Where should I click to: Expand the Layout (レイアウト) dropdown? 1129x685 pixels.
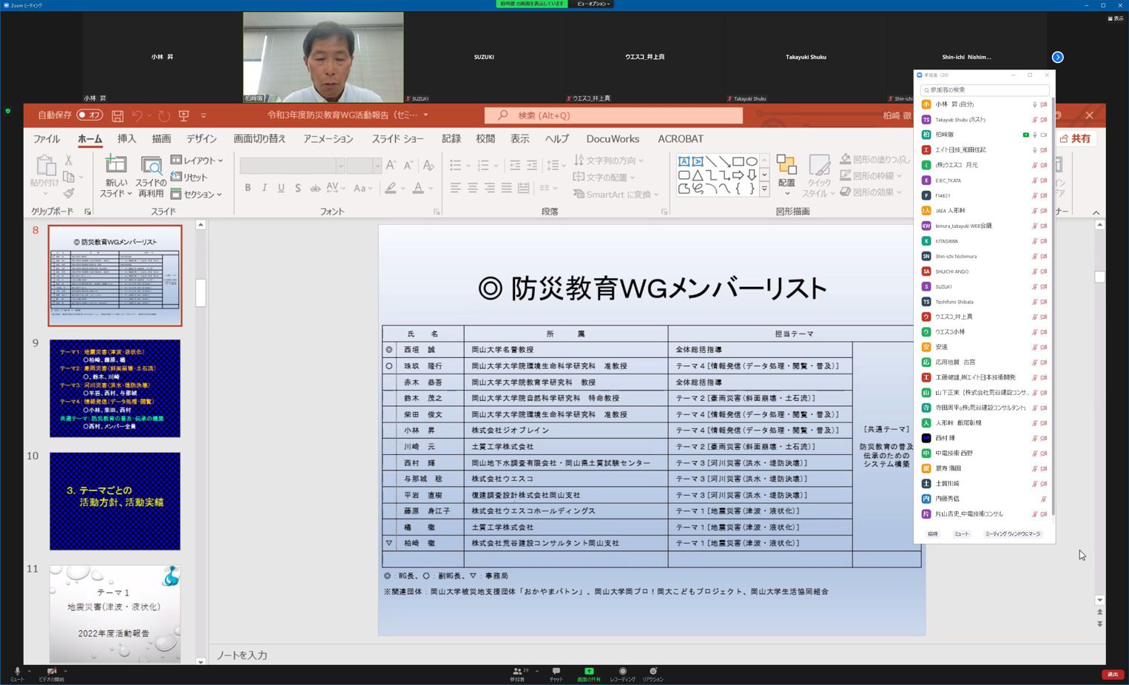tap(197, 160)
